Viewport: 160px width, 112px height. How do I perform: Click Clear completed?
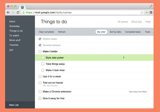pos(46,32)
